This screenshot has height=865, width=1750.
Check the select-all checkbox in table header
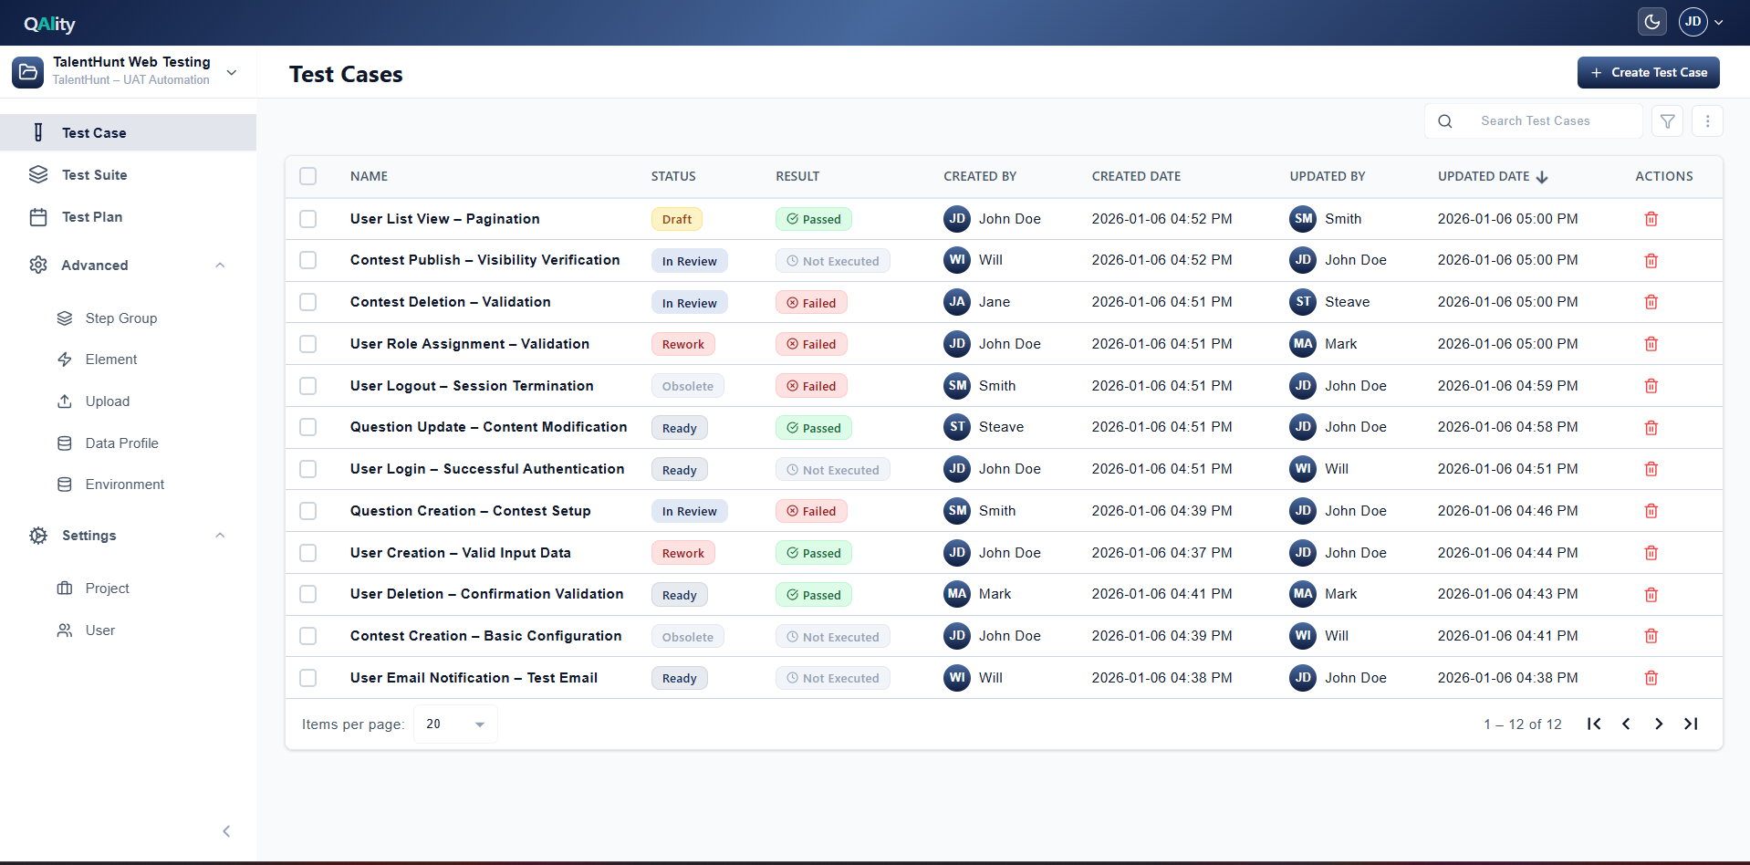click(307, 176)
